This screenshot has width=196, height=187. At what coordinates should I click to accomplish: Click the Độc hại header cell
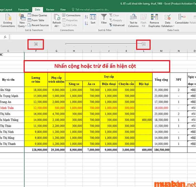[x=144, y=84]
